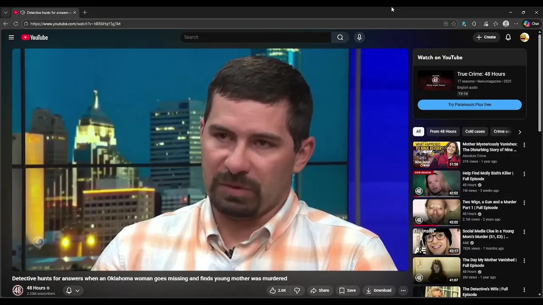The width and height of the screenshot is (543, 305).
Task: Open Social Media Clue thumbnail
Action: click(x=437, y=241)
